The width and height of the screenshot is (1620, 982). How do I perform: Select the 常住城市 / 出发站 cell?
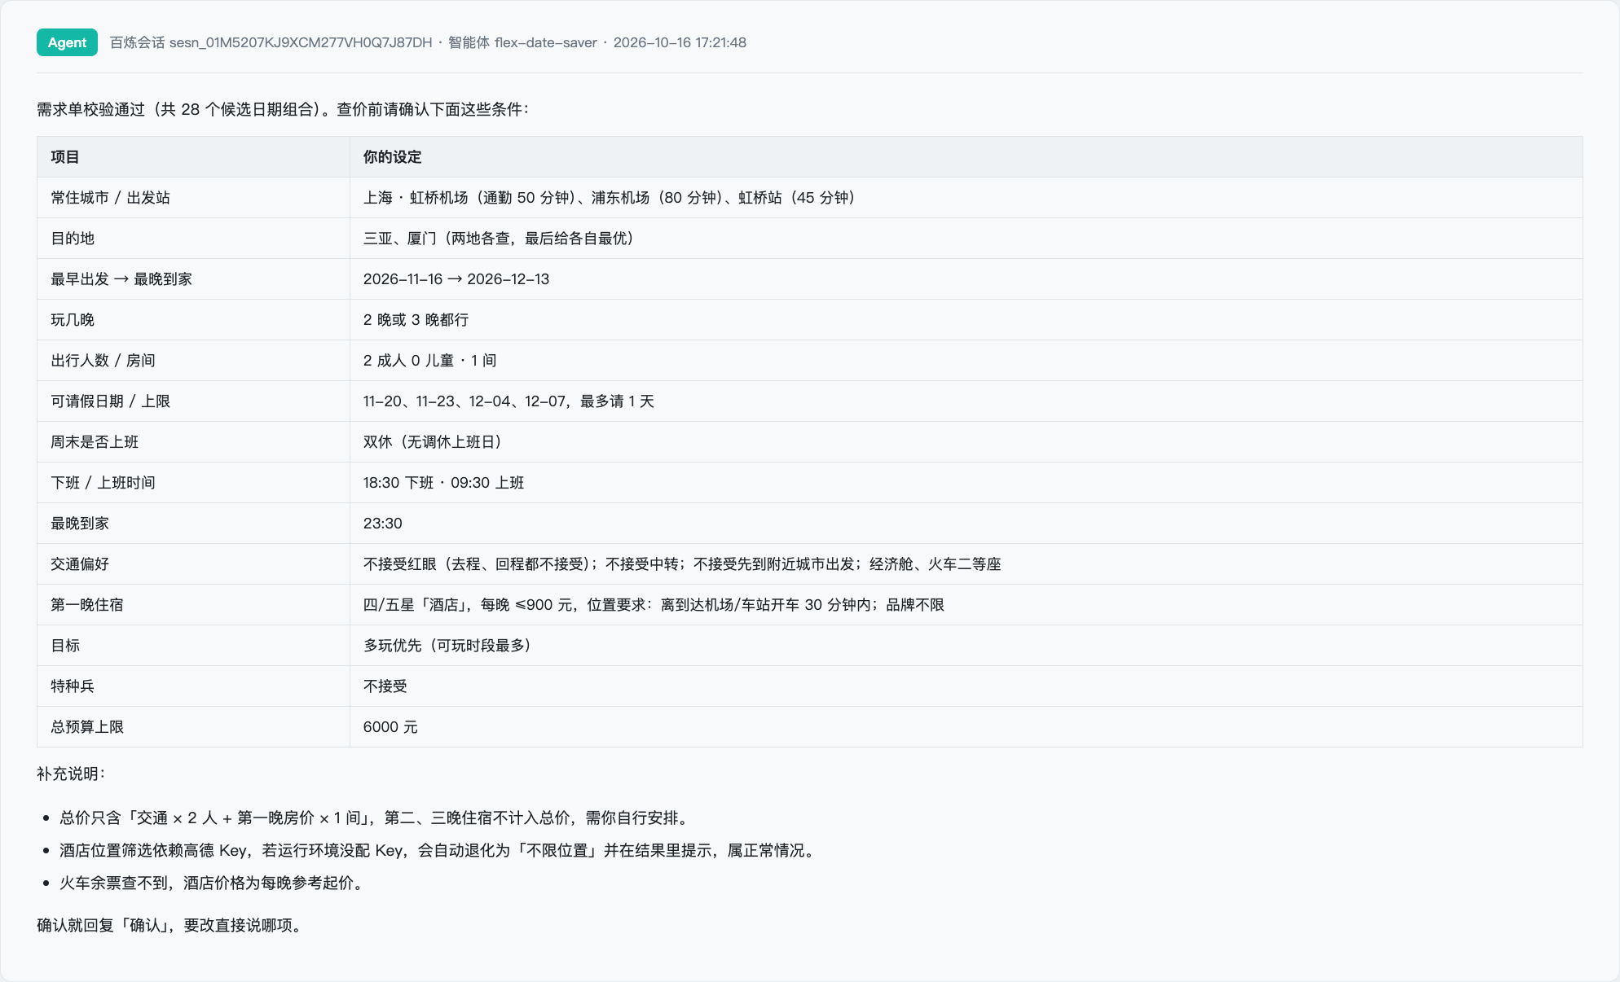click(111, 198)
